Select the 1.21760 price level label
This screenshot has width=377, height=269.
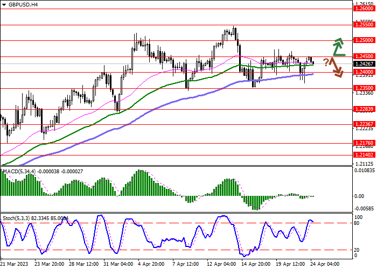pos(364,143)
